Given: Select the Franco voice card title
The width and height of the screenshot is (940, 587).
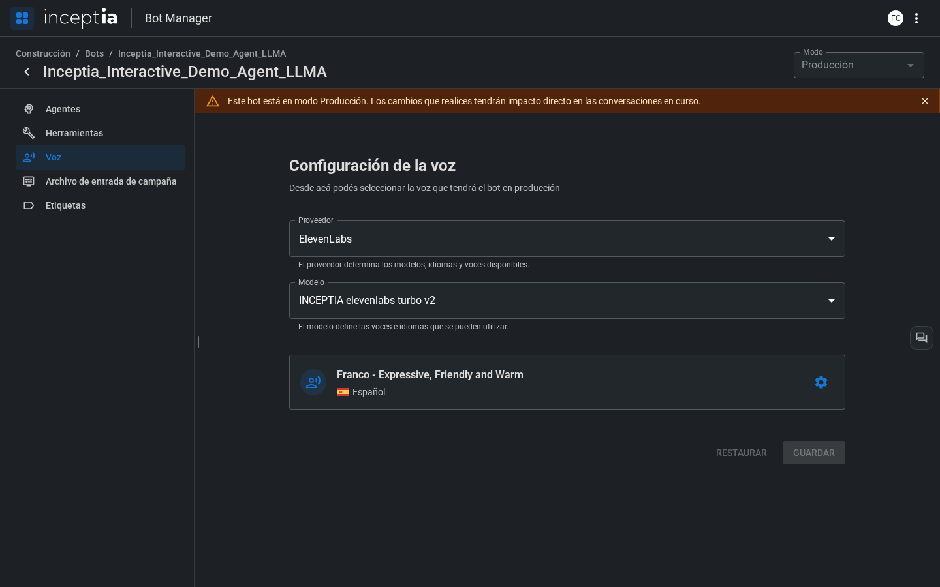Looking at the screenshot, I should tap(430, 374).
